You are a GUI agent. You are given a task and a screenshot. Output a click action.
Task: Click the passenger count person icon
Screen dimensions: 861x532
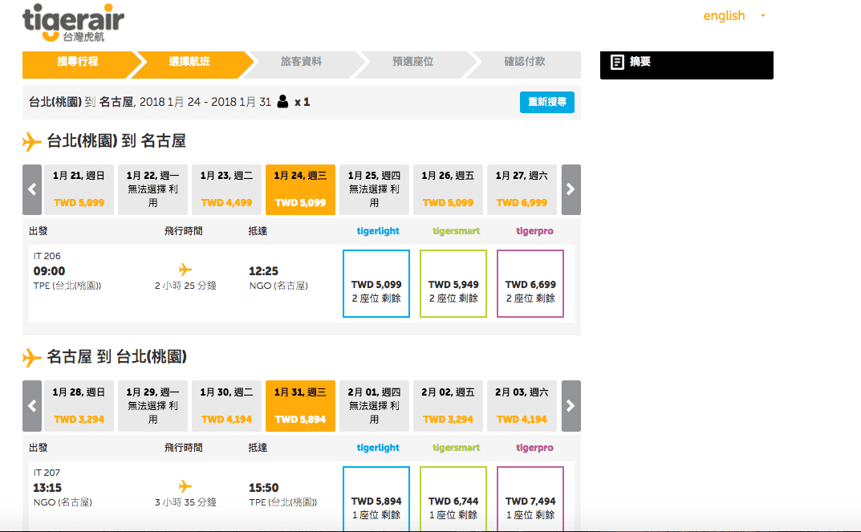point(282,102)
